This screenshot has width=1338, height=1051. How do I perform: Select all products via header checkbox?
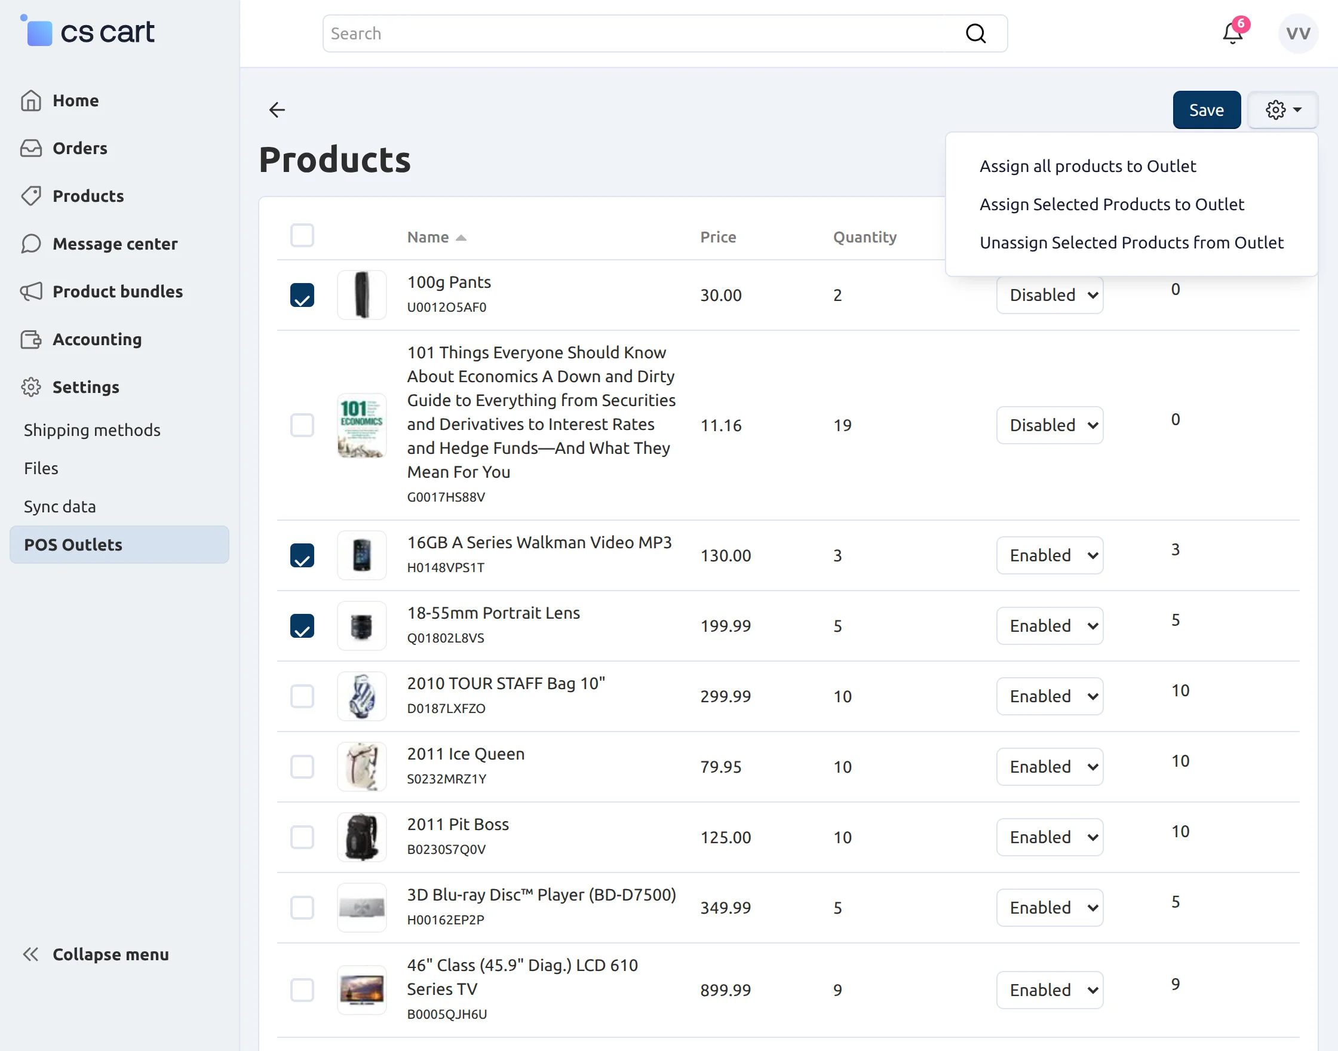[x=302, y=235]
